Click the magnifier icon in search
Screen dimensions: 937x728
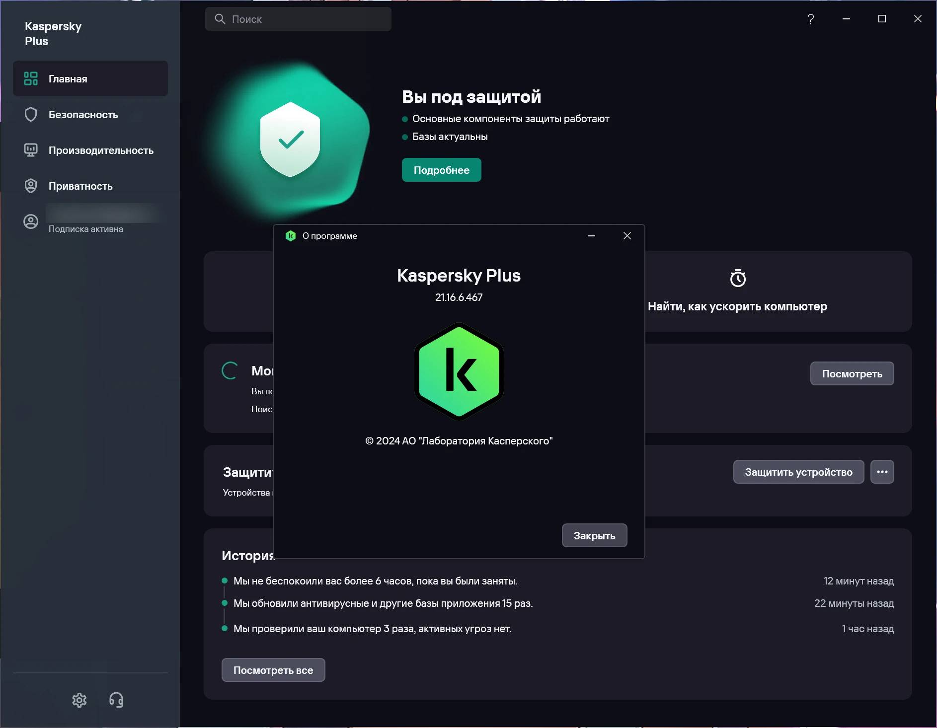coord(220,19)
